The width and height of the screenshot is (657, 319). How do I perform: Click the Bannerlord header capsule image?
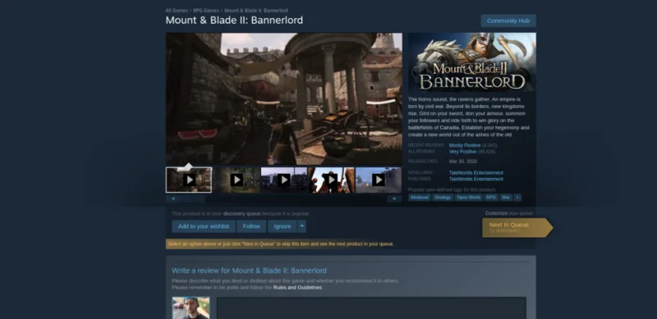pos(472,62)
